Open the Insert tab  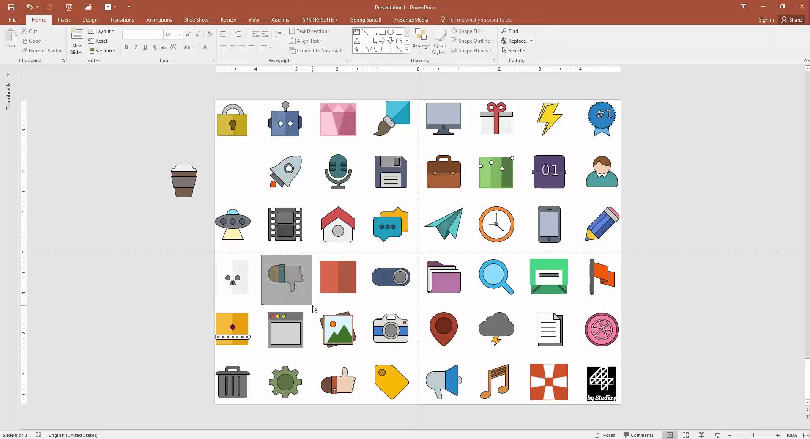pyautogui.click(x=64, y=20)
